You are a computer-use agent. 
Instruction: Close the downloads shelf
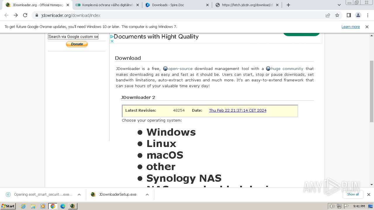(368, 195)
